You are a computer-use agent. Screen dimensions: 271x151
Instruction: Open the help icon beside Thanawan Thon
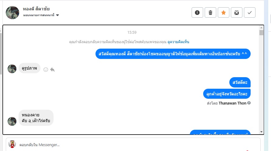tap(249, 103)
